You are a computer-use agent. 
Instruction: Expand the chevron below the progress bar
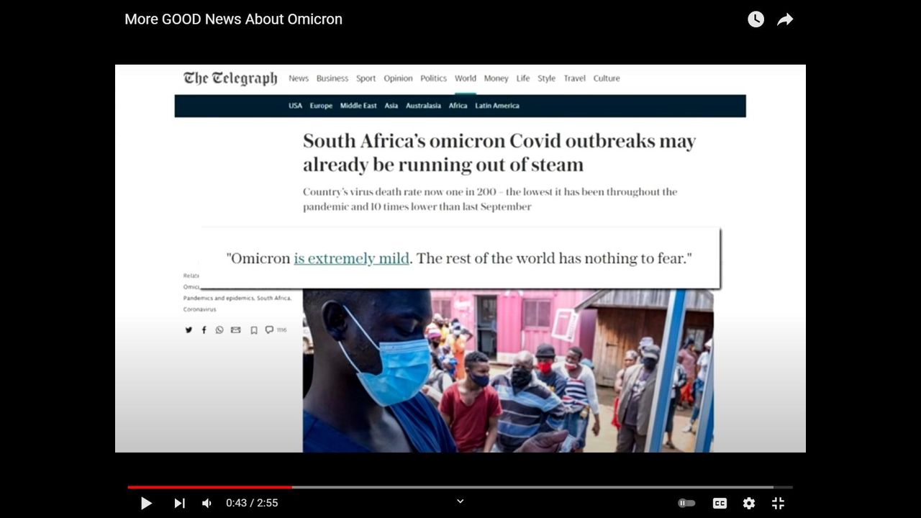460,501
